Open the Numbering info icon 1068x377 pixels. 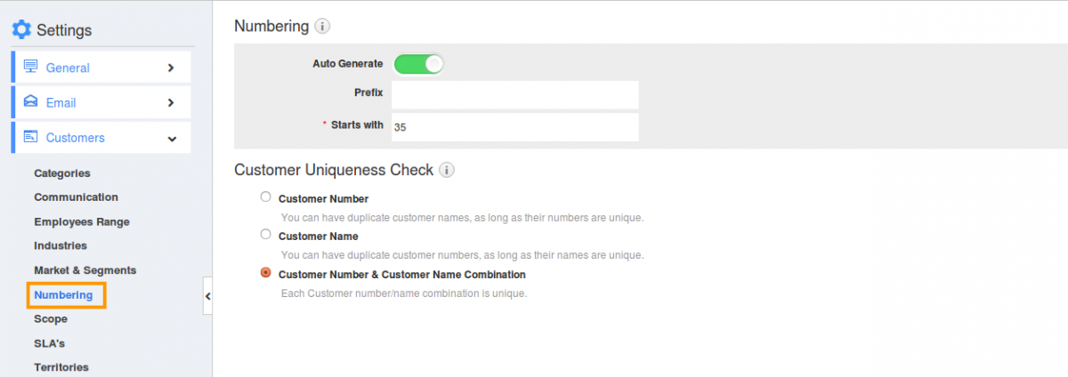(322, 27)
